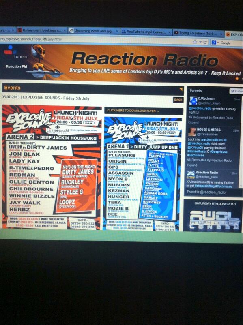This screenshot has height=325, width=243.
Task: Click the 34m timestamp on DJRedman's tweet
Action: (x=237, y=100)
